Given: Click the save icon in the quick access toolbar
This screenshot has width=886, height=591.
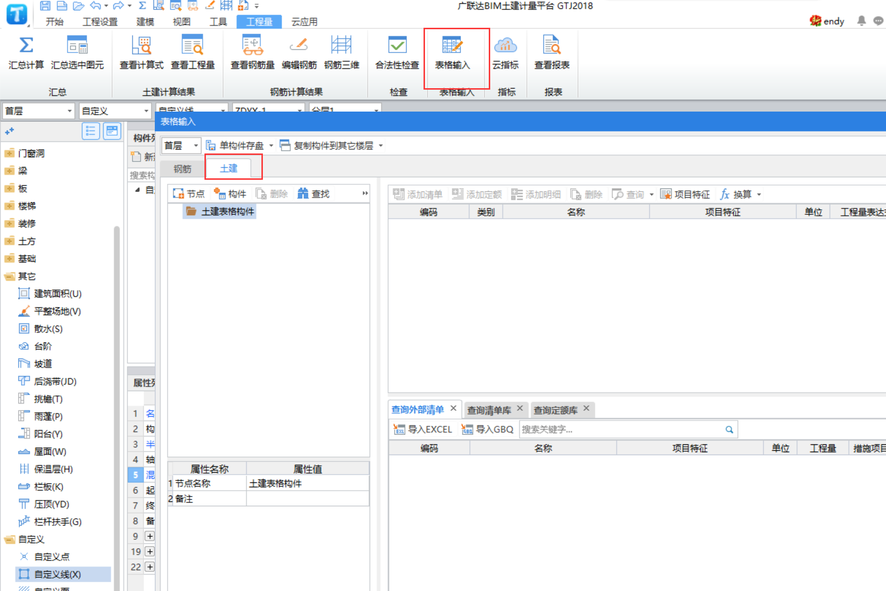Looking at the screenshot, I should pos(45,6).
